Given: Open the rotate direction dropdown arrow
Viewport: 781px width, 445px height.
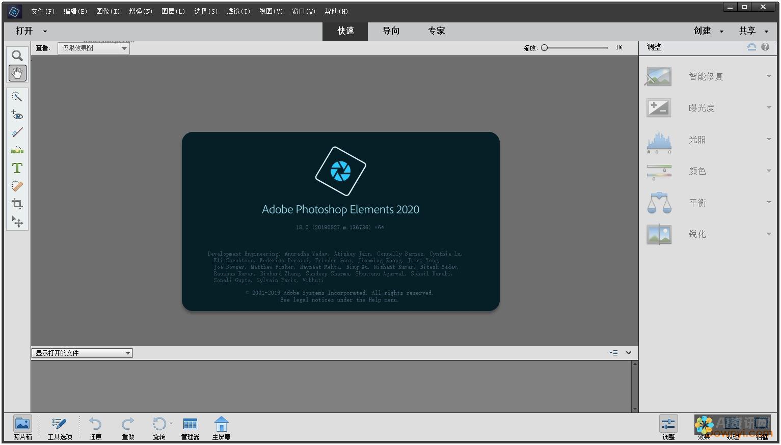Looking at the screenshot, I should pyautogui.click(x=171, y=423).
